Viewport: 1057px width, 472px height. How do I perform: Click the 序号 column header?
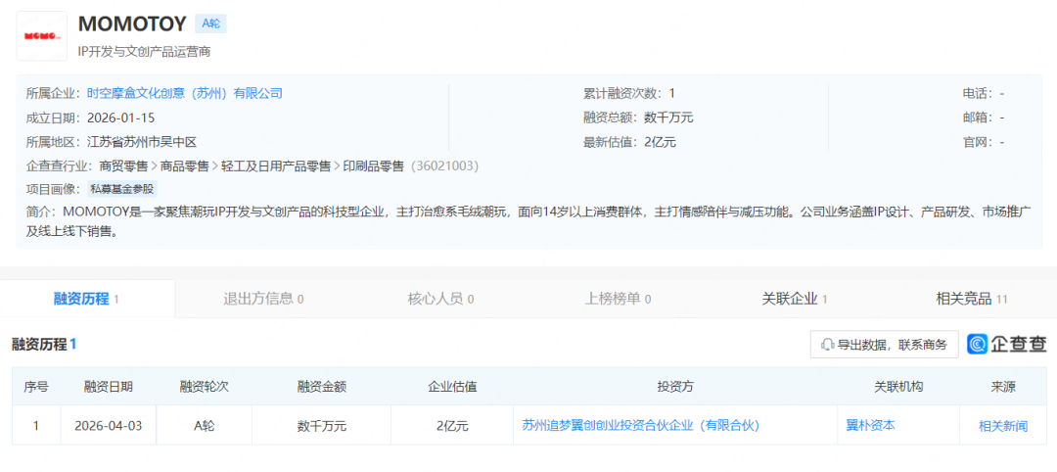point(36,387)
